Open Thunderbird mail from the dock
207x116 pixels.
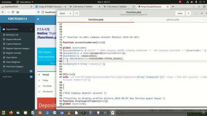point(18,113)
